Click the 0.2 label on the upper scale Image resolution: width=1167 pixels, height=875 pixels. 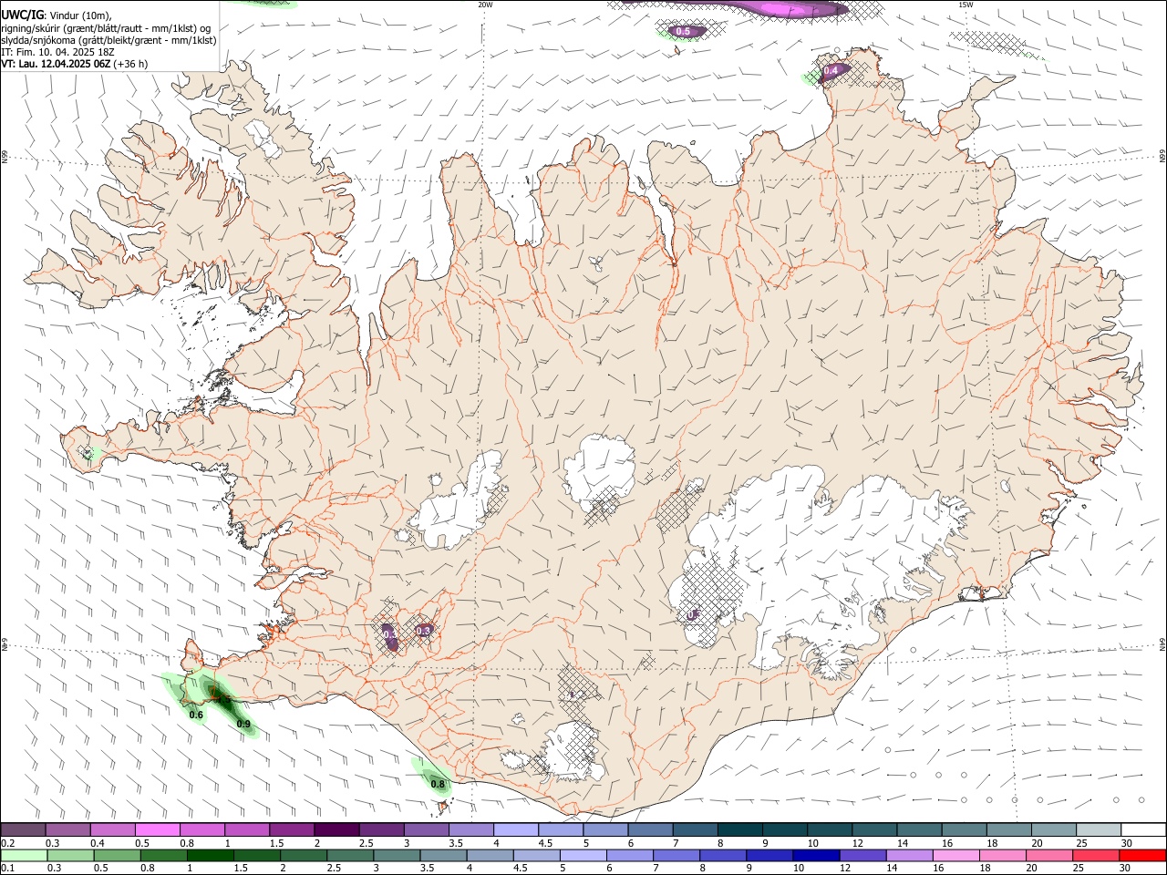(7, 843)
